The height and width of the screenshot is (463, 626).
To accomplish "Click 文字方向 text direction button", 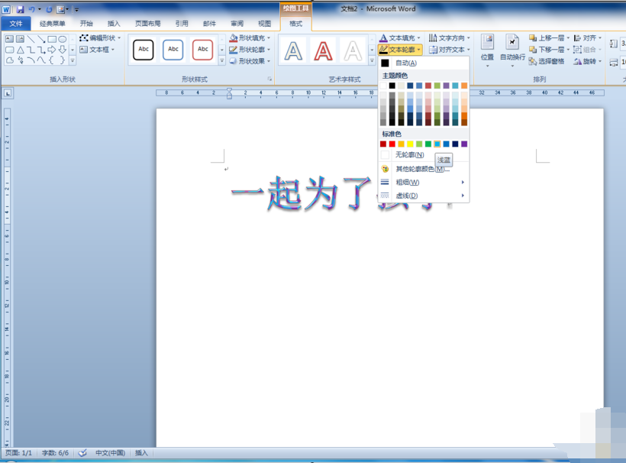I will [x=449, y=38].
